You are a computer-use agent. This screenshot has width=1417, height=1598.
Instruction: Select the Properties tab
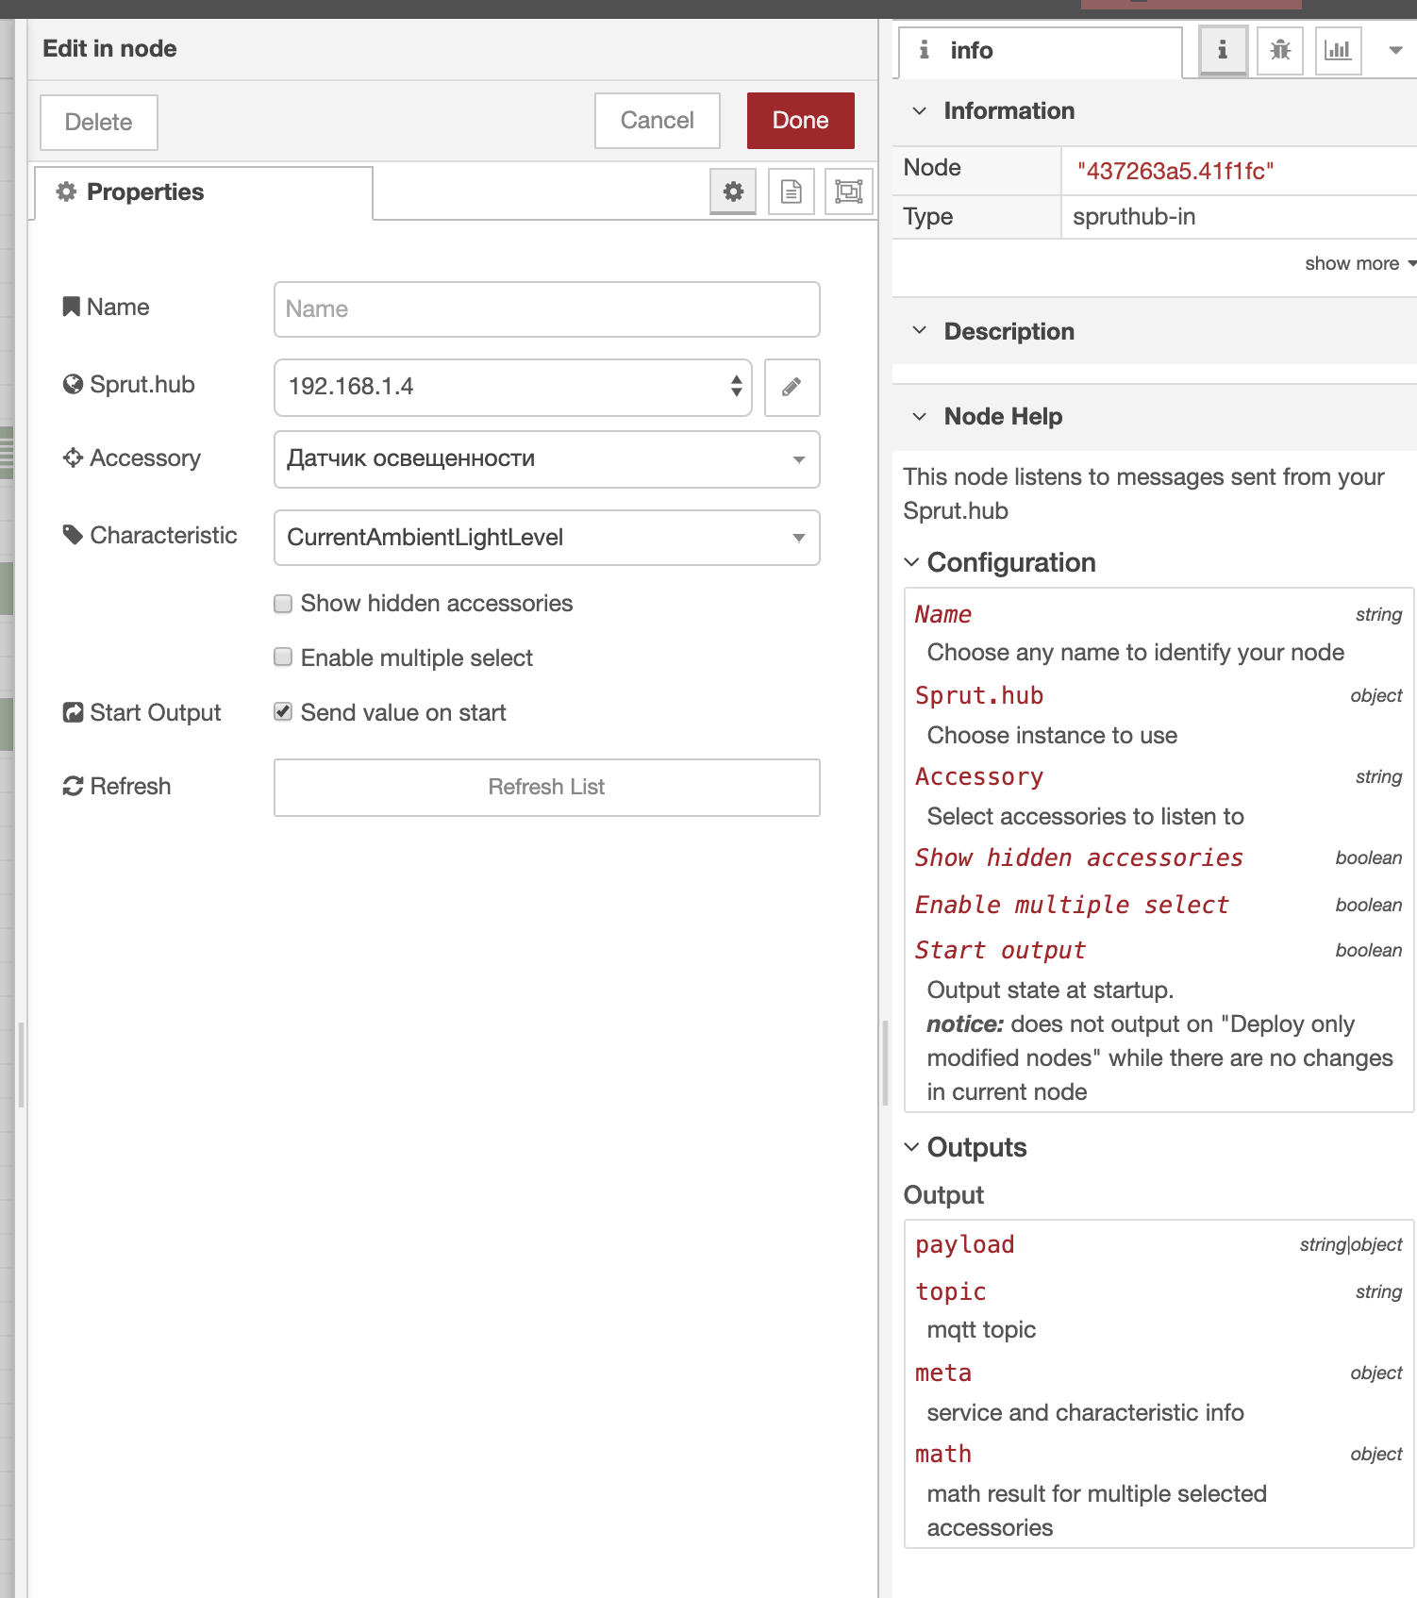[x=204, y=192]
